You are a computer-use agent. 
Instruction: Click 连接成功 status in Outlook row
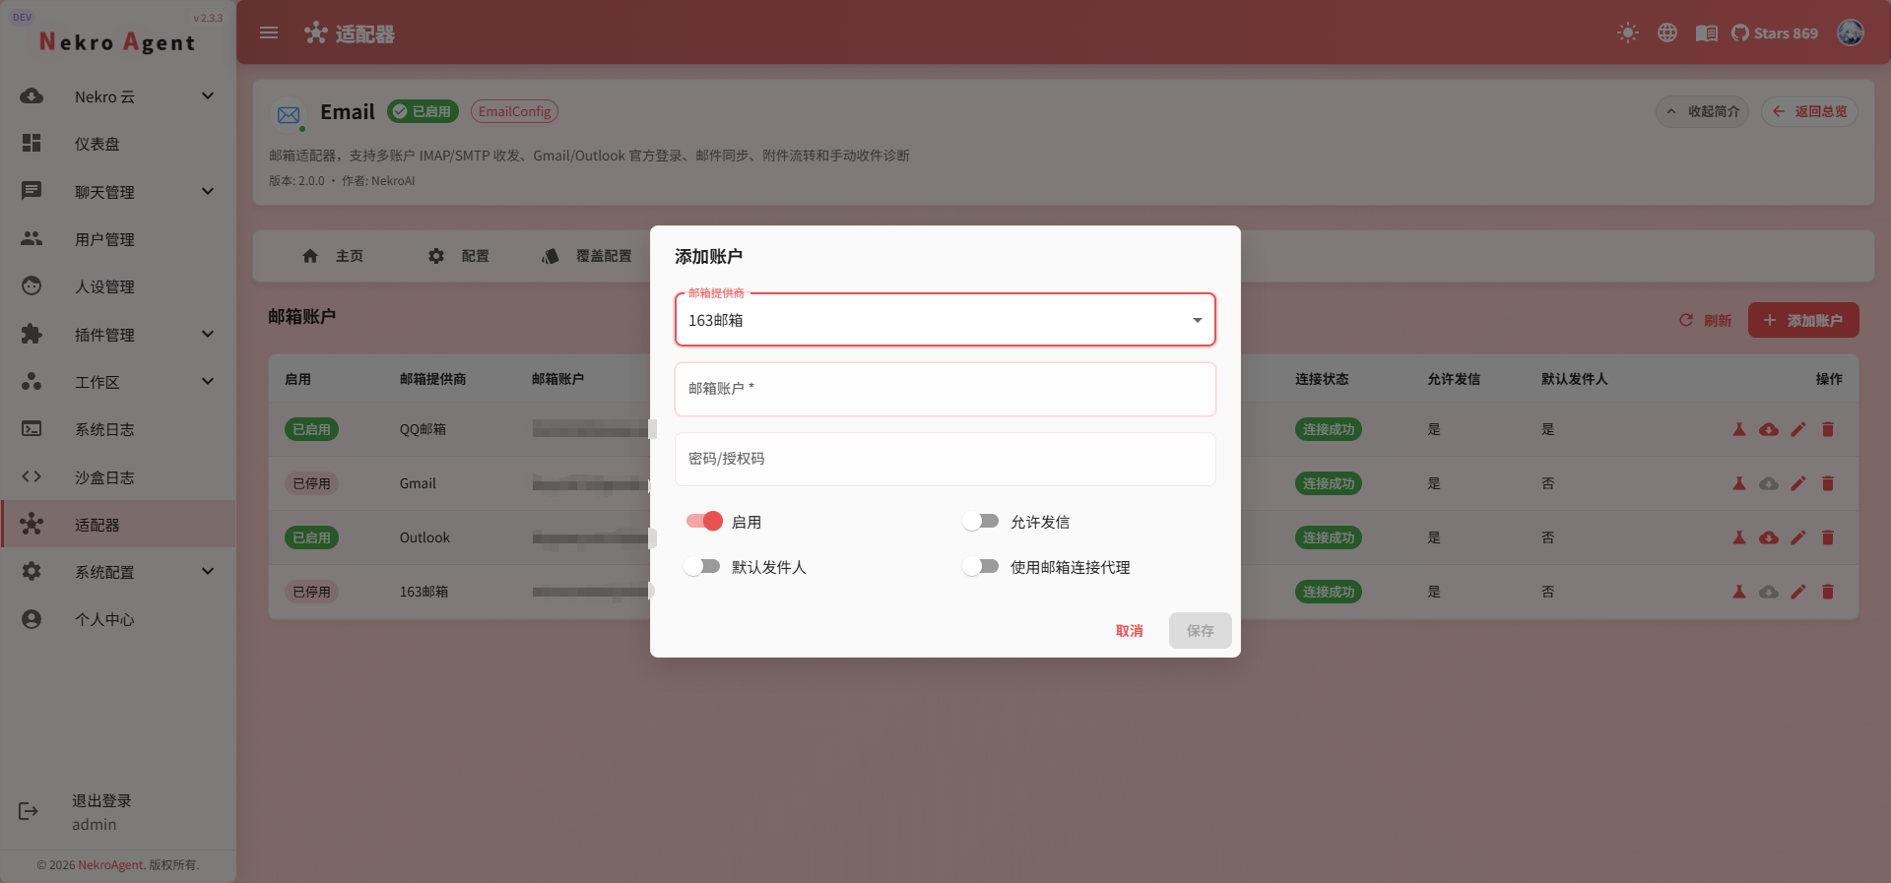tap(1329, 537)
